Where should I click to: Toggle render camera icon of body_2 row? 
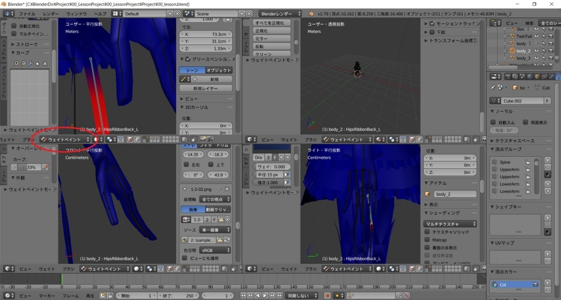[551, 51]
